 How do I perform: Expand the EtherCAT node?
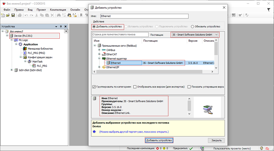[x=99, y=54]
